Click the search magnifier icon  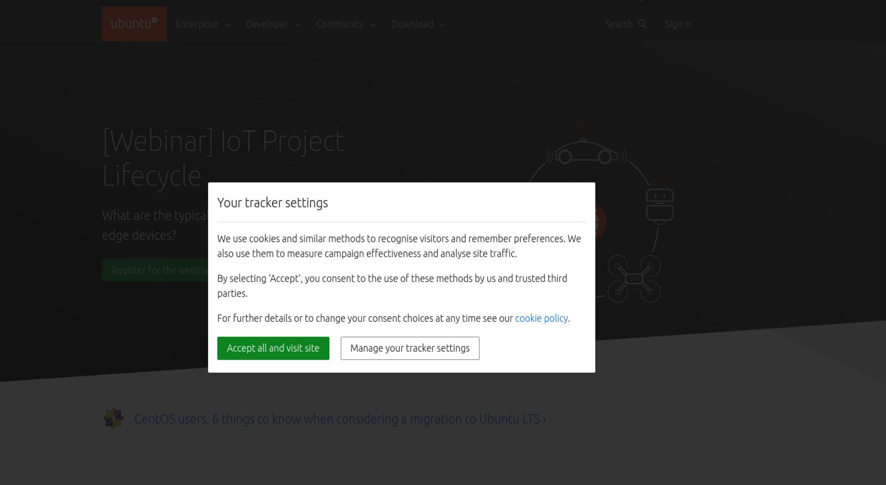click(642, 24)
